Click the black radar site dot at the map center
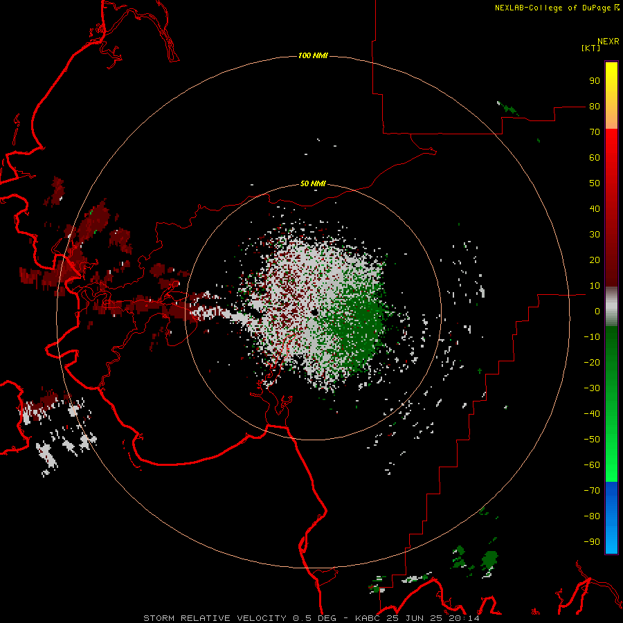The image size is (623, 623). 314,312
